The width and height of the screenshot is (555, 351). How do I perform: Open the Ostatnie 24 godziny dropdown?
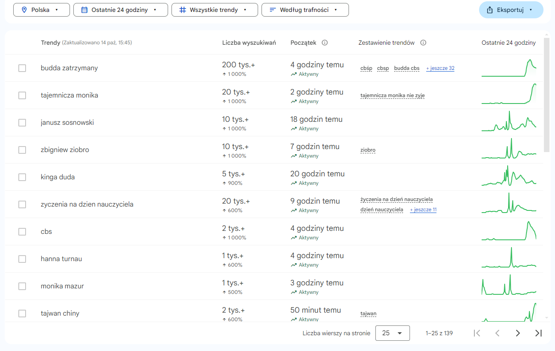(x=120, y=9)
